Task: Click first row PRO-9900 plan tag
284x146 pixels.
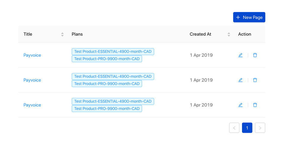Action: pyautogui.click(x=107, y=59)
